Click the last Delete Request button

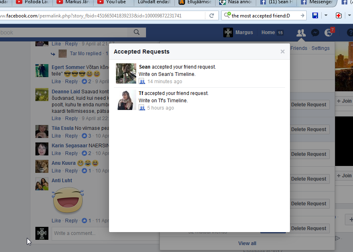[x=309, y=228]
